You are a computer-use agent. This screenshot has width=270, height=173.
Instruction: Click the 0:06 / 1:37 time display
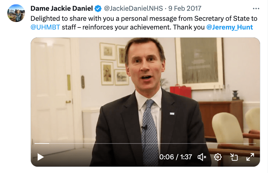coord(176,157)
